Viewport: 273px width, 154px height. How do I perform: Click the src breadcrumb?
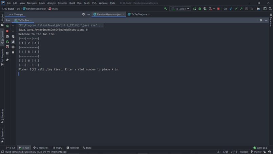pos(18,9)
